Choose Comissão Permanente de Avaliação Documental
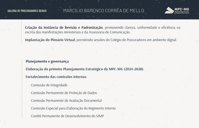Screen dimensions: 199x128 coord(66,100)
